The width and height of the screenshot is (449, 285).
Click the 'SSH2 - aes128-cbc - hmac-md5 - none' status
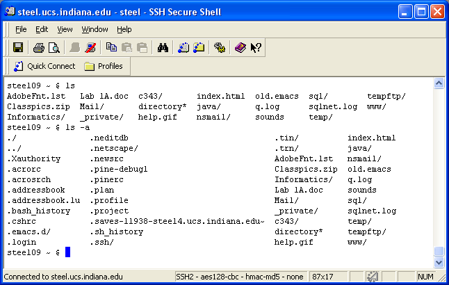(239, 277)
